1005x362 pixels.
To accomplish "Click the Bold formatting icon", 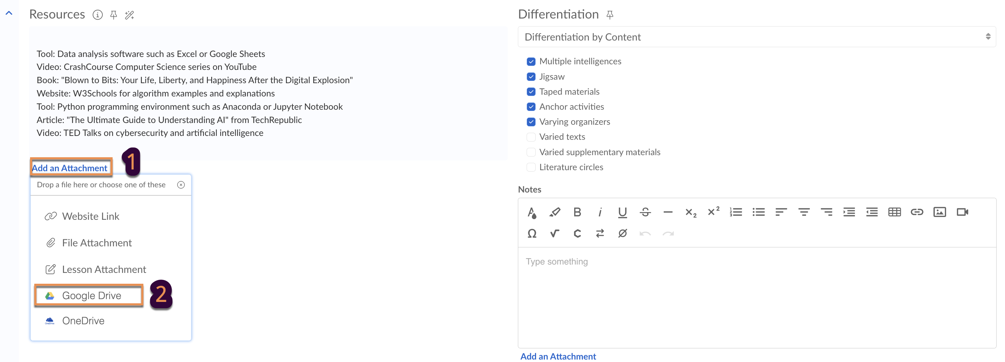I will [577, 212].
